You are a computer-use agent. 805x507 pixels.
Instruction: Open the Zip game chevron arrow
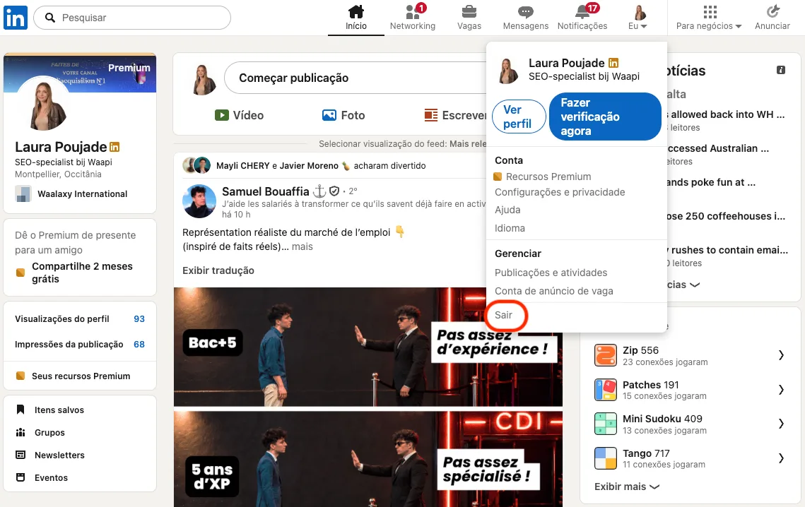(x=781, y=355)
